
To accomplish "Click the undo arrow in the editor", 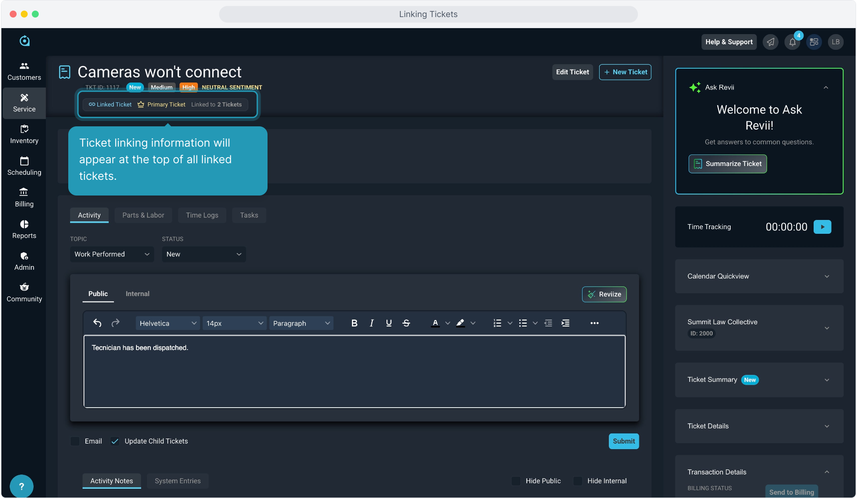I will coord(97,323).
